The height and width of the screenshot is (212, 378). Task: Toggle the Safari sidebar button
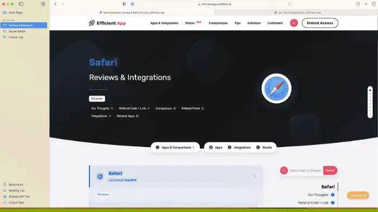tap(21, 4)
